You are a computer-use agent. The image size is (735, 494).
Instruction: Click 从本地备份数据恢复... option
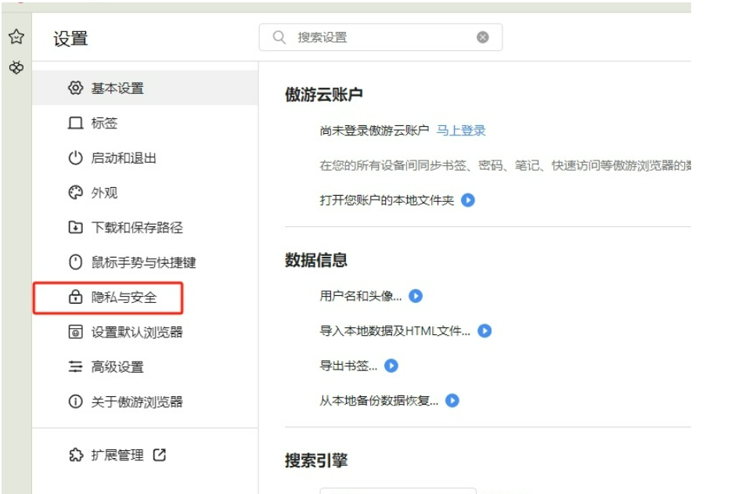coord(379,400)
